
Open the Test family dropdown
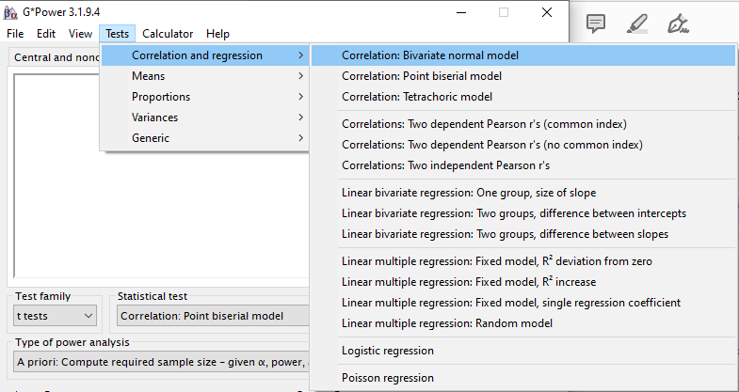[x=56, y=316]
